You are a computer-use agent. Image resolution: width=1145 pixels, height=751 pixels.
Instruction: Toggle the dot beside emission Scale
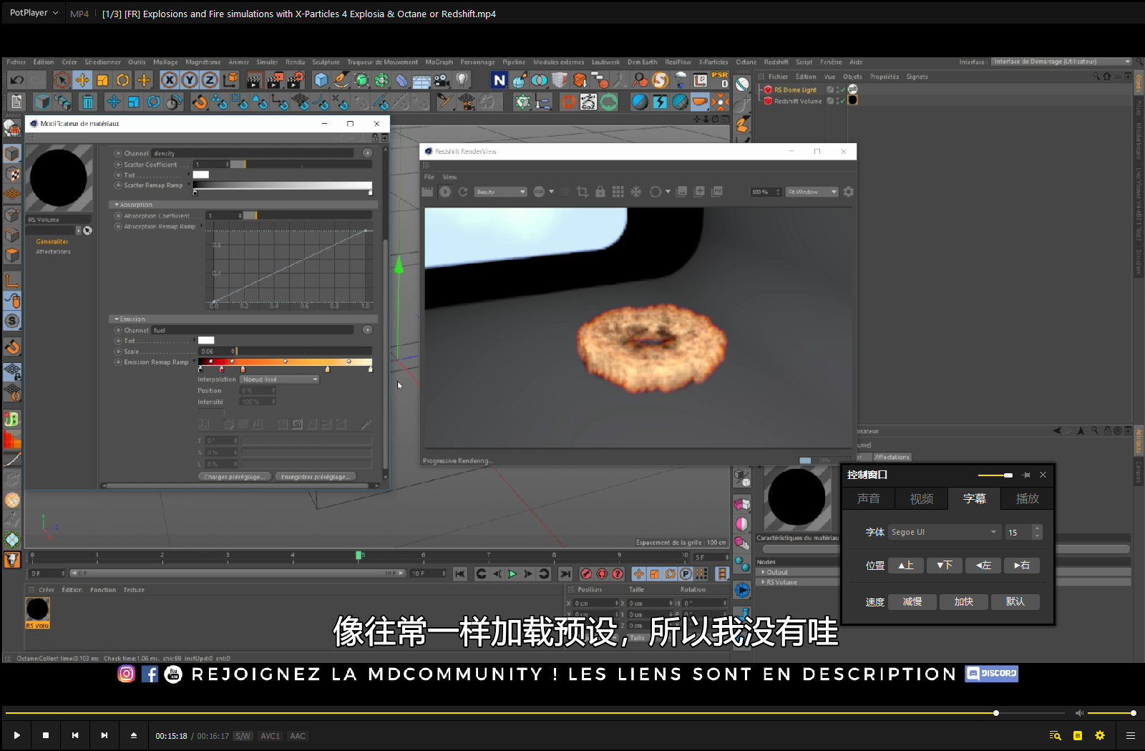coord(118,352)
